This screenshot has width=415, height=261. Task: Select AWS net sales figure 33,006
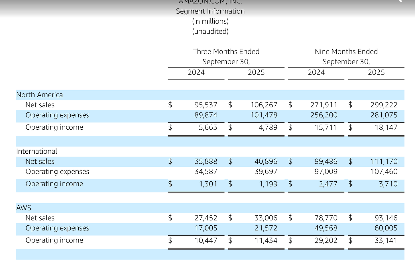[266, 218]
